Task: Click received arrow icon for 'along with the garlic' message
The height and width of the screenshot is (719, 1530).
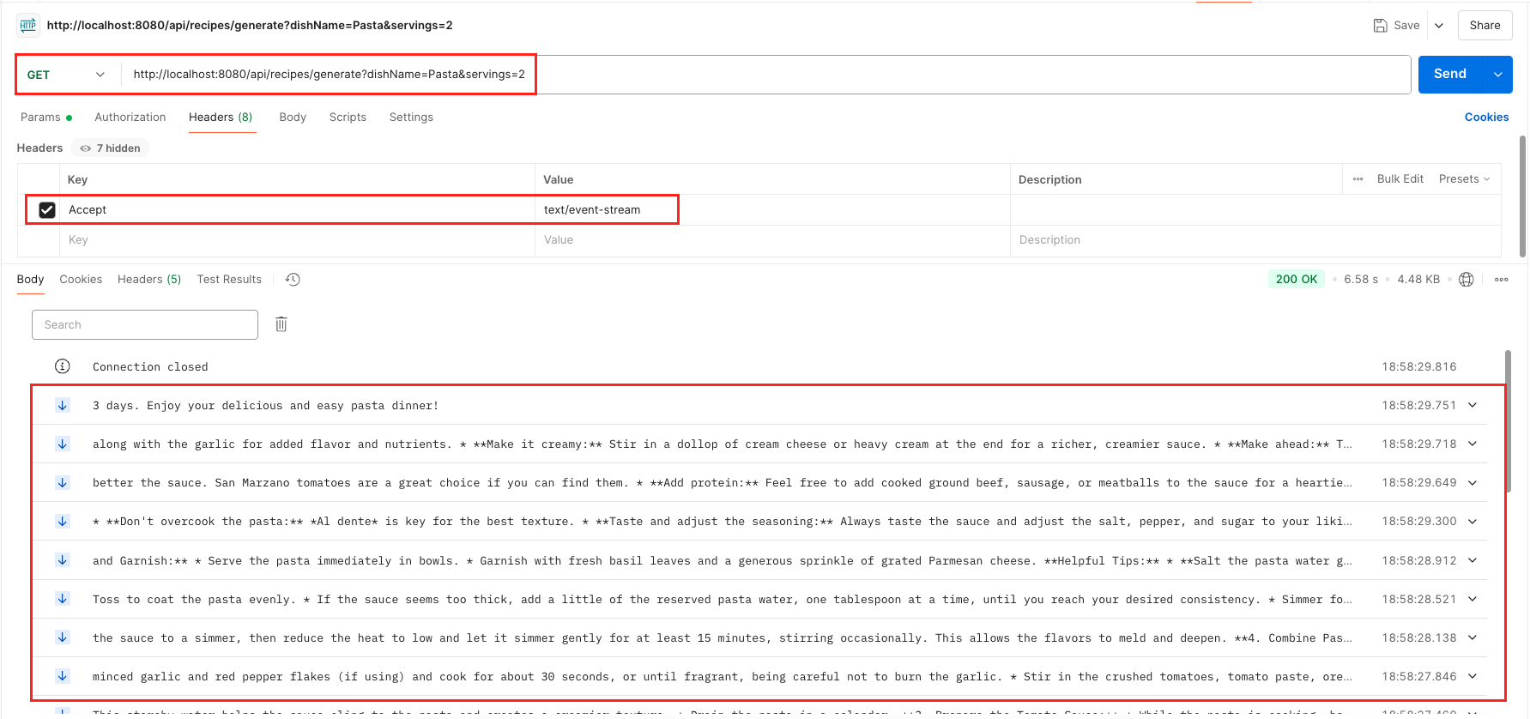Action: click(x=63, y=444)
